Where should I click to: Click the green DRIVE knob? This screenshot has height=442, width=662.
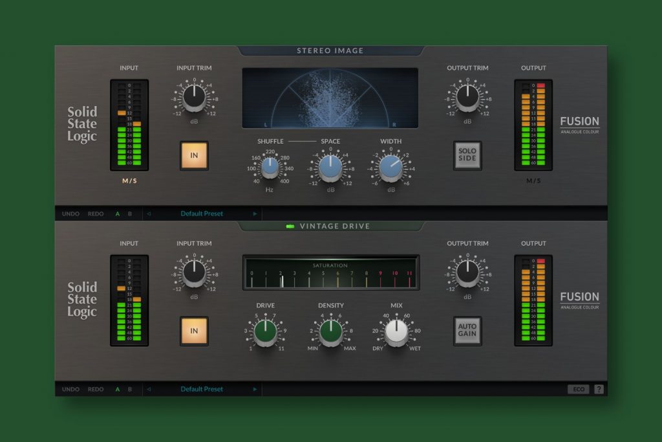[265, 333]
